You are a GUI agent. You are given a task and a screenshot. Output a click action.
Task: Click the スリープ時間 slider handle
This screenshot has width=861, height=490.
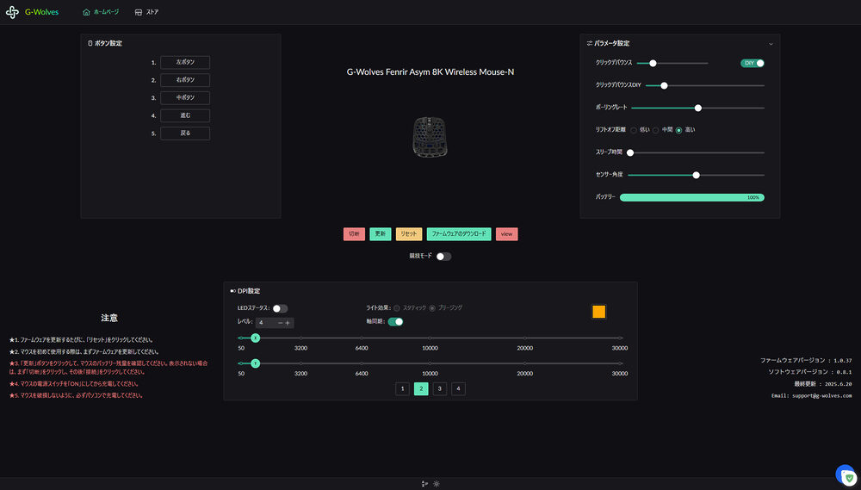630,152
